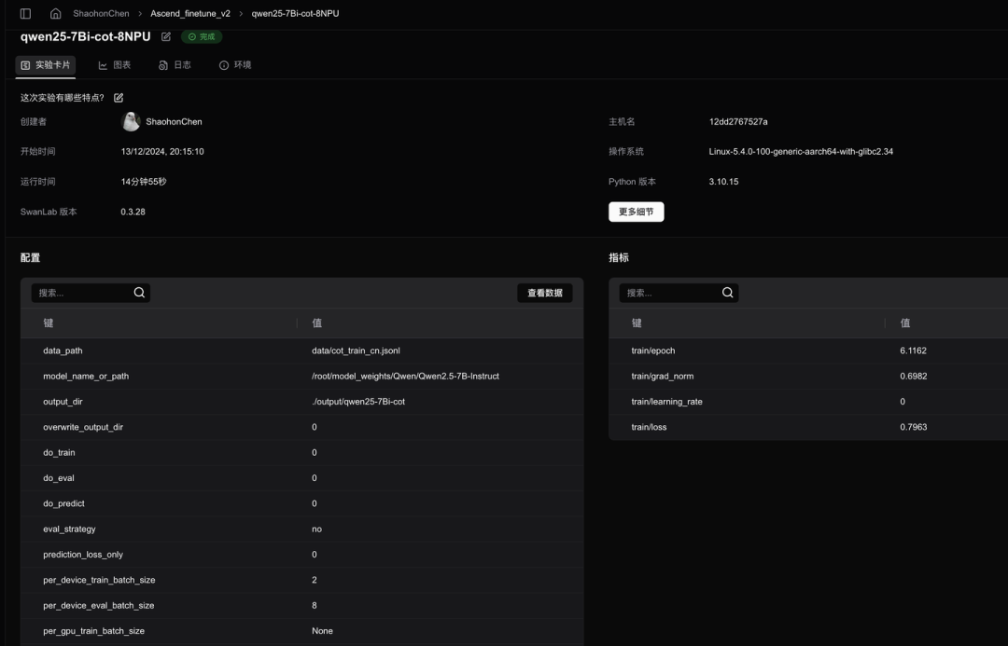Click value data/cot_train_cn.jsonl

coord(356,350)
